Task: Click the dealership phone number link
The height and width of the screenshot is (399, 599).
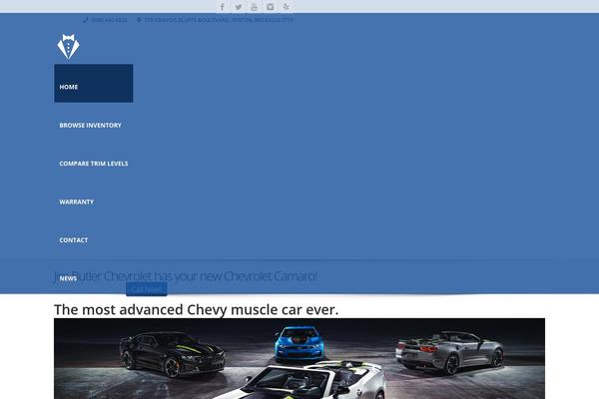Action: [x=109, y=20]
